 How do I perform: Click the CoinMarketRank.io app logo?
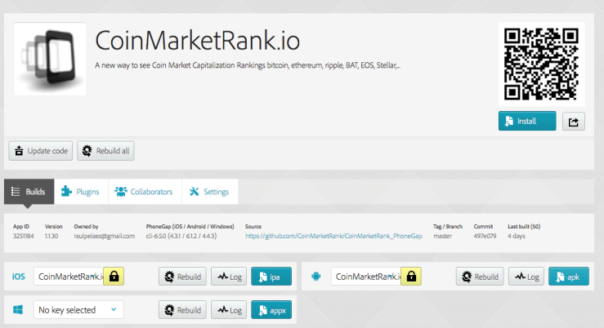51,59
